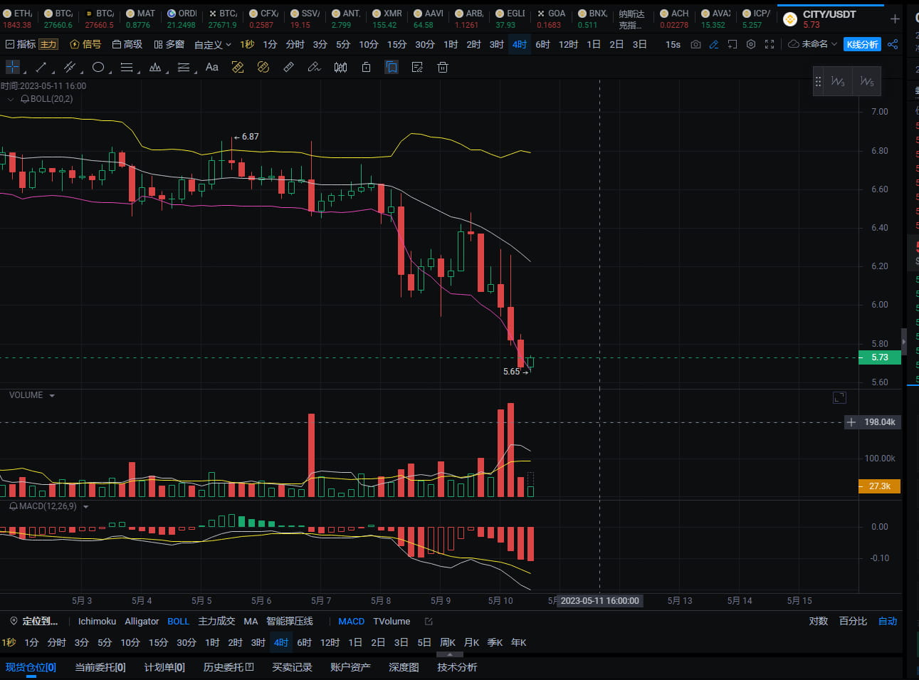This screenshot has width=919, height=680.
Task: Click the add-region screenshot icon
Action: (x=732, y=44)
